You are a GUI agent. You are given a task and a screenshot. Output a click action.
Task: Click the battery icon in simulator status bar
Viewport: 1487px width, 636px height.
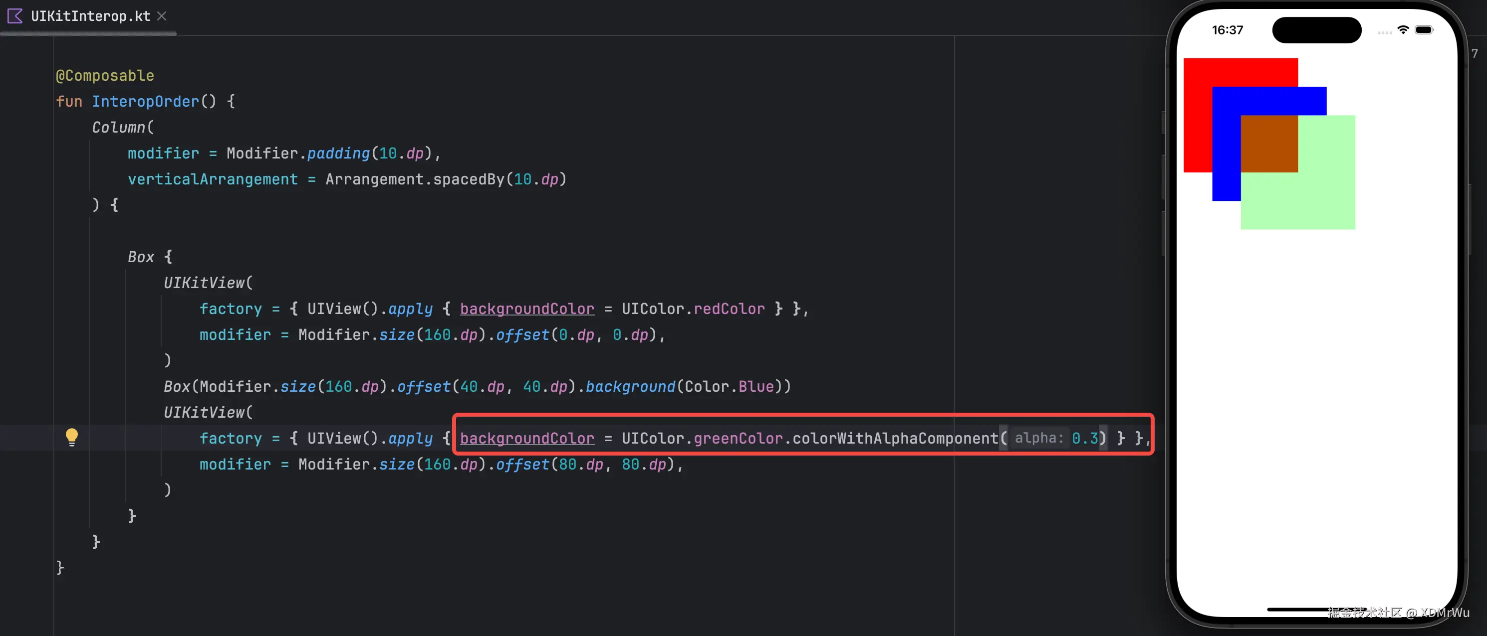click(1424, 30)
